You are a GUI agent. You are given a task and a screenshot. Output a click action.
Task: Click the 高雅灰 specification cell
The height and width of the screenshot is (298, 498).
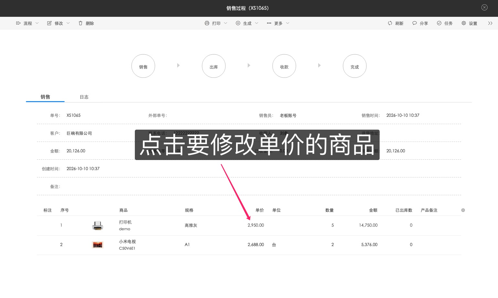(191, 226)
